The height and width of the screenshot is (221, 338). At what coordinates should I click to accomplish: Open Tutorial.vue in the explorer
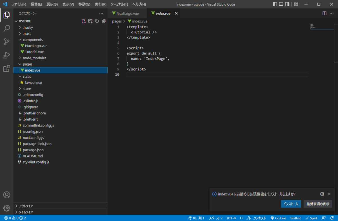coord(61,52)
